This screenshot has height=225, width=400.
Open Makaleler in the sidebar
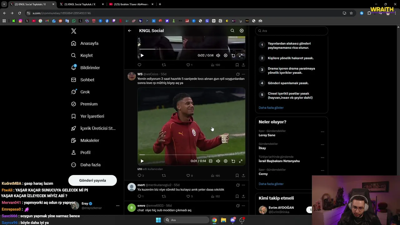pyautogui.click(x=85, y=141)
